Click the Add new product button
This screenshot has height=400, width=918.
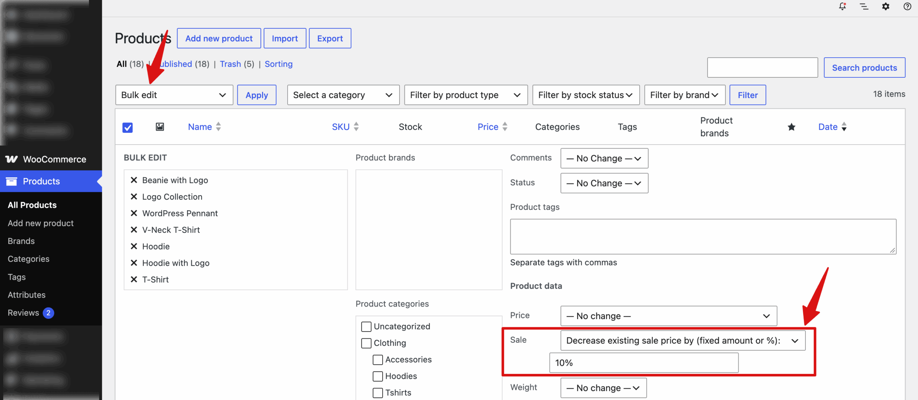point(219,38)
